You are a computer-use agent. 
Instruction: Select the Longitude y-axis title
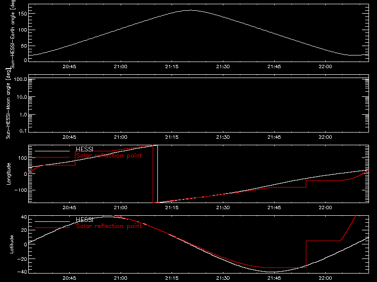[x=8, y=174]
